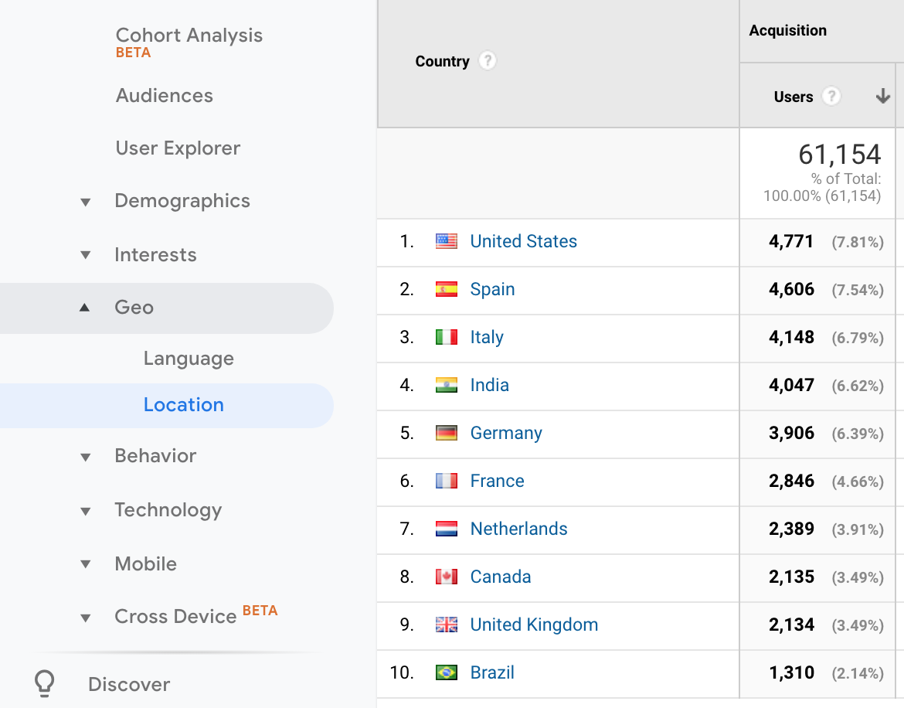Click the Brazil flag icon

[447, 672]
